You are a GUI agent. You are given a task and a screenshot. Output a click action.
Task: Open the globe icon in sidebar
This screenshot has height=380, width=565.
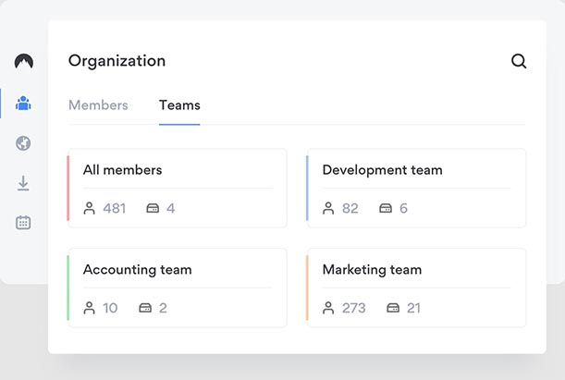coord(23,143)
